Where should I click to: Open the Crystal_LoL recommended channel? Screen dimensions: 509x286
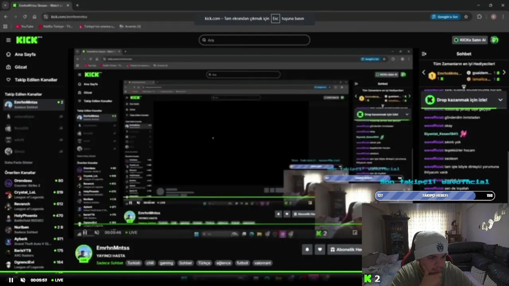pos(33,195)
